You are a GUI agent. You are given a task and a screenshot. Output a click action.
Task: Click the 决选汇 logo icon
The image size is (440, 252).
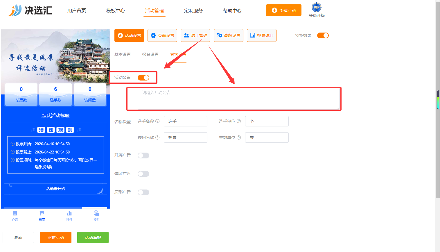[x=15, y=10]
